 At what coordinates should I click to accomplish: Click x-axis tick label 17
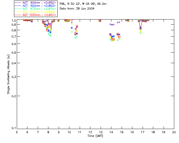click(143, 132)
